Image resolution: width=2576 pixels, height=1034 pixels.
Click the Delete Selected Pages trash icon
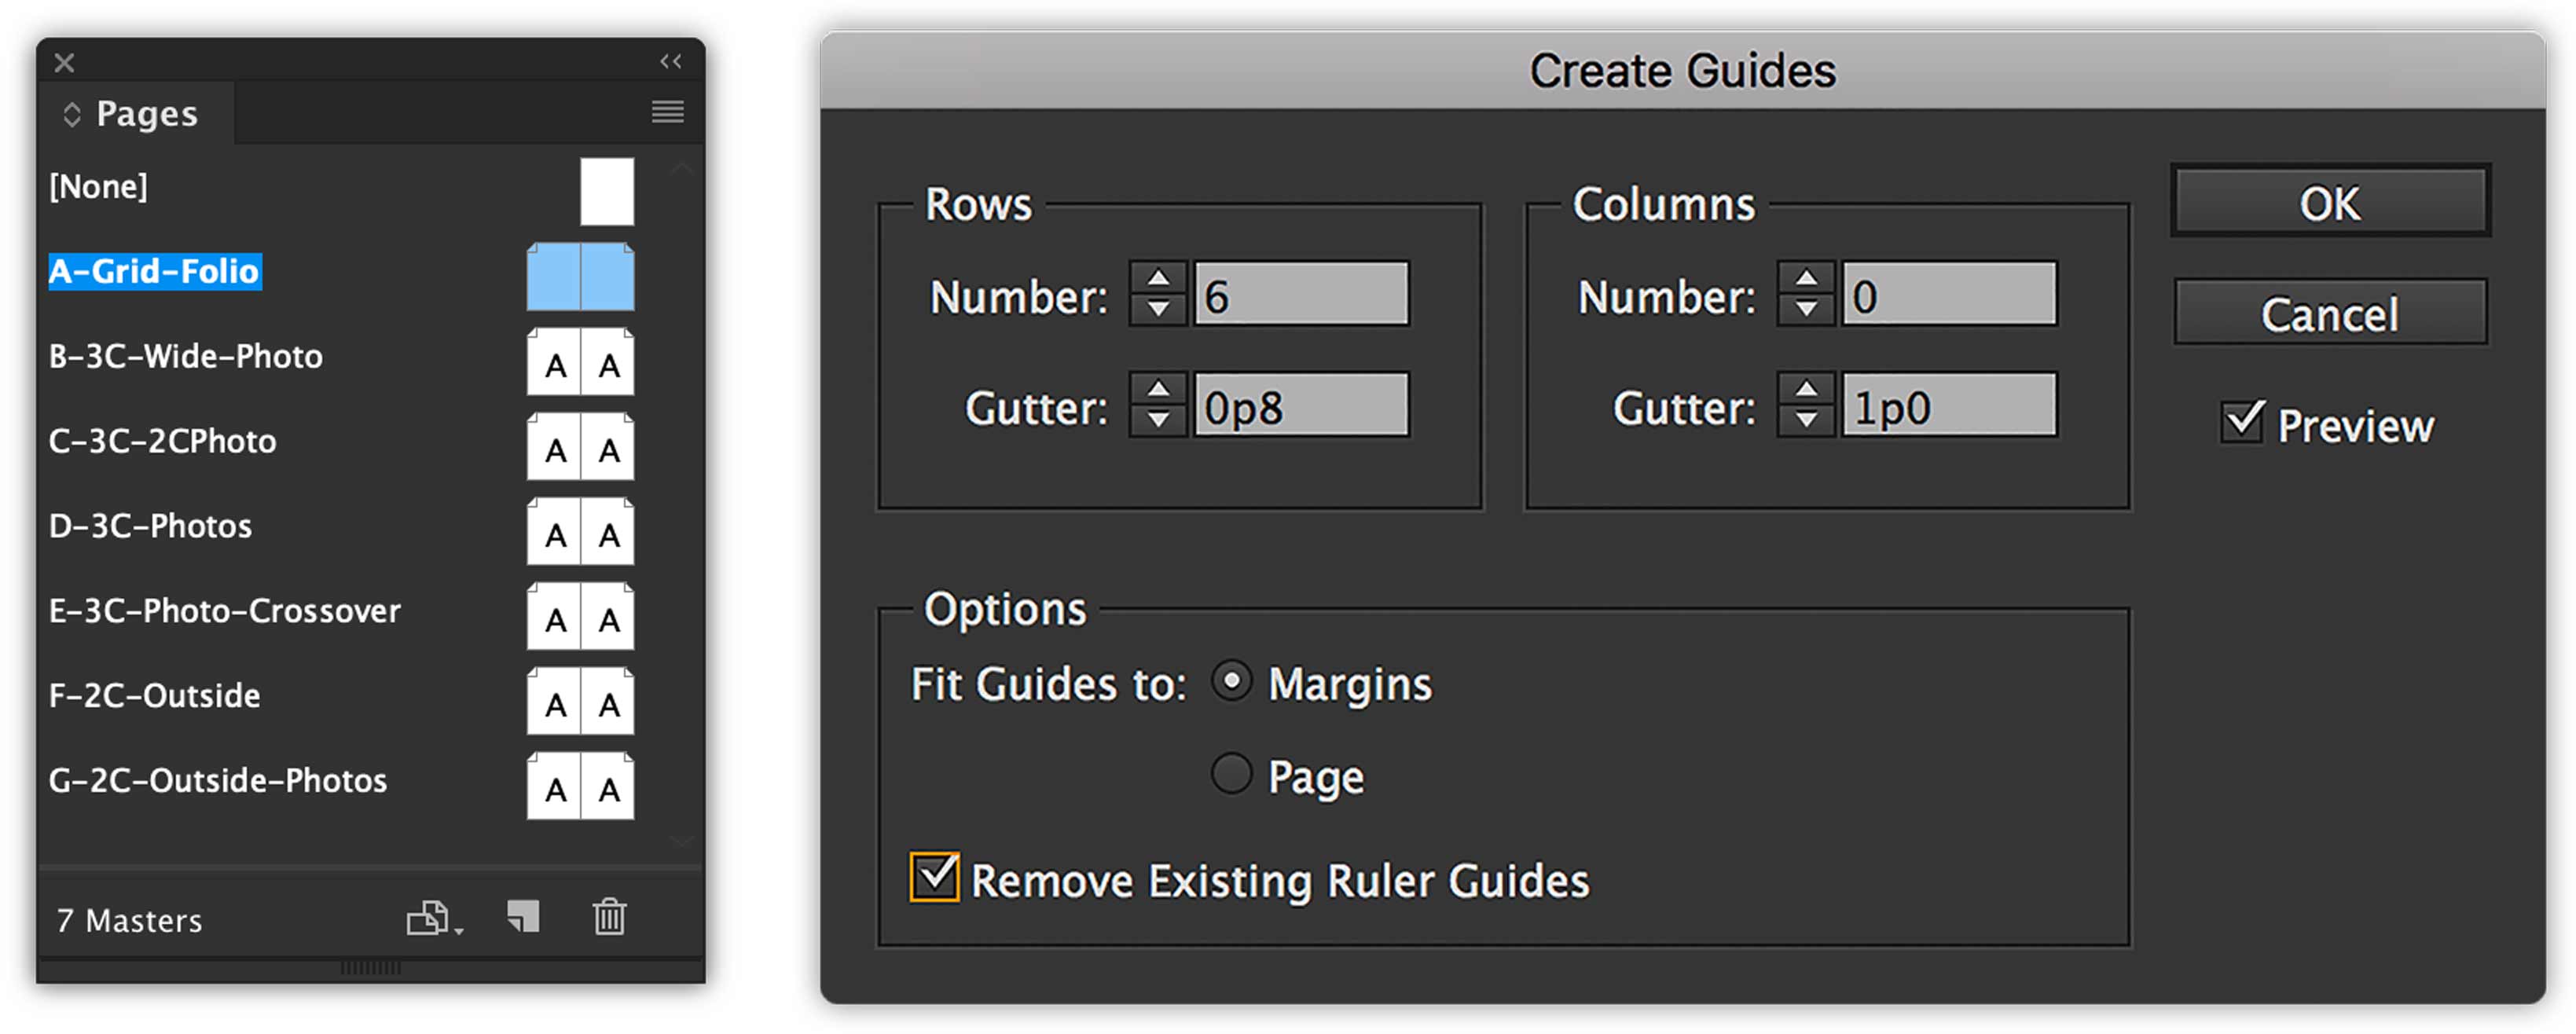(x=609, y=916)
